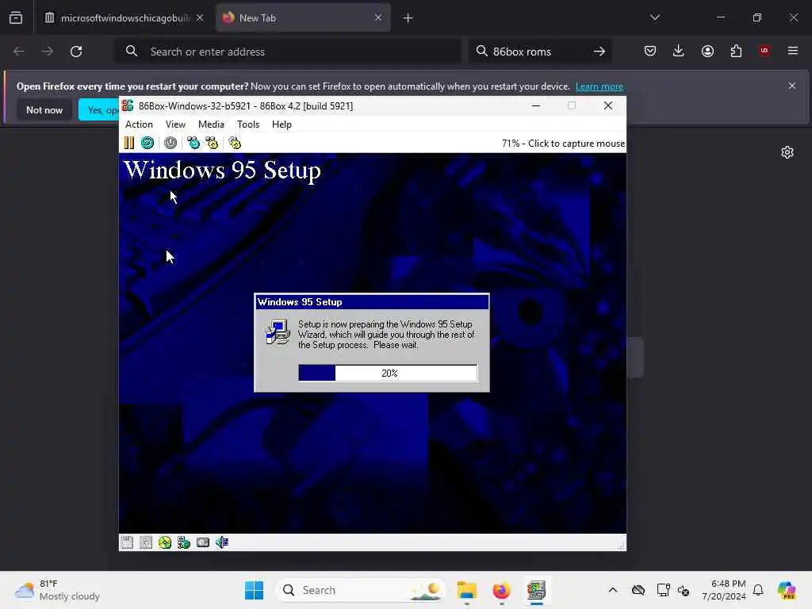Open weather widget showing 81°F
This screenshot has height=609, width=812.
tap(57, 590)
